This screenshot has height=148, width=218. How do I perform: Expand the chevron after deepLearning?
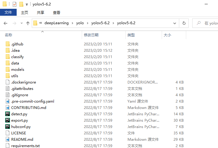point(72,23)
